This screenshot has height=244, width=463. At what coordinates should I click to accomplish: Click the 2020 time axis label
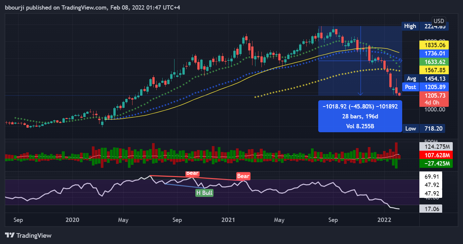coord(72,220)
